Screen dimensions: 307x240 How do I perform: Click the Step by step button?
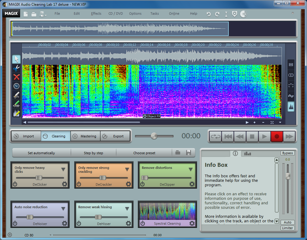(x=93, y=153)
